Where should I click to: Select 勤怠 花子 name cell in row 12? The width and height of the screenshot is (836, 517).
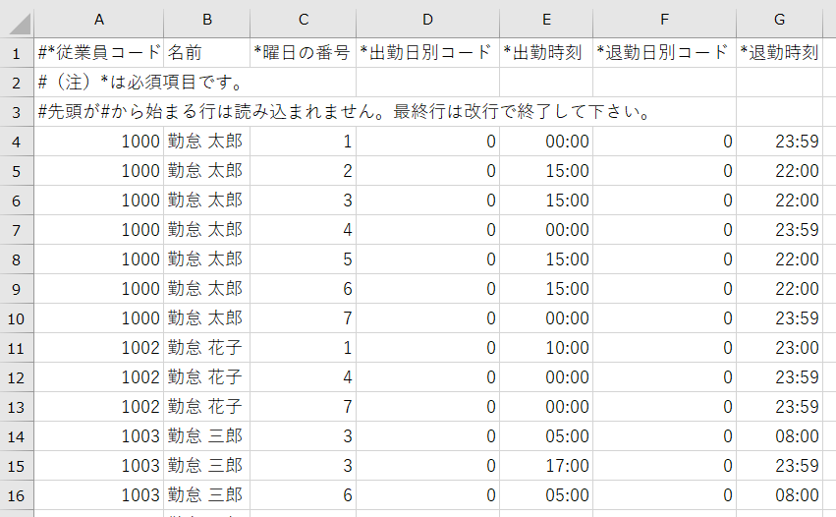pos(206,377)
